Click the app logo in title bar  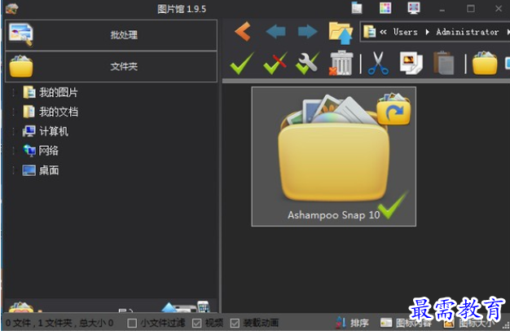click(11, 8)
